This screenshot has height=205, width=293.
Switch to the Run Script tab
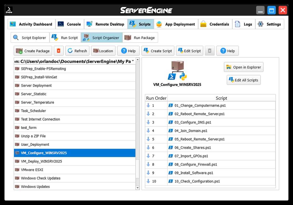tap(65, 37)
